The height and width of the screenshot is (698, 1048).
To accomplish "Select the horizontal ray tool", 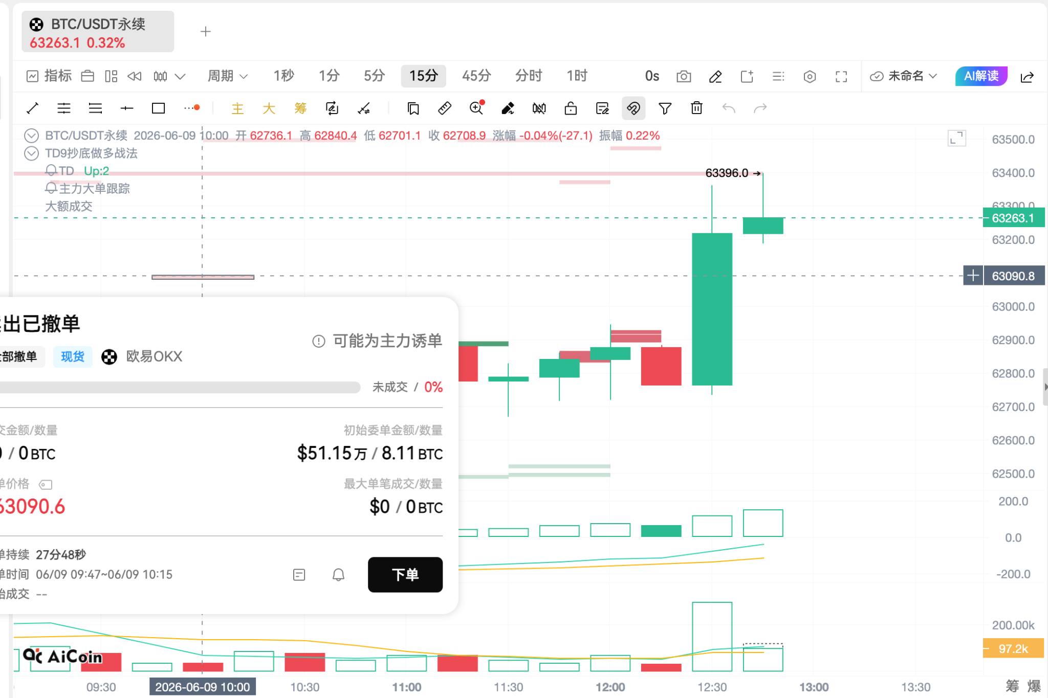I will click(x=127, y=108).
